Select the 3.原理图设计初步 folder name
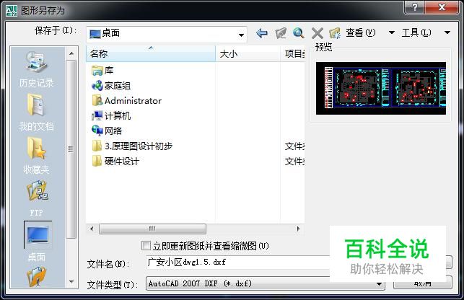The width and height of the screenshot is (464, 300). pos(139,146)
